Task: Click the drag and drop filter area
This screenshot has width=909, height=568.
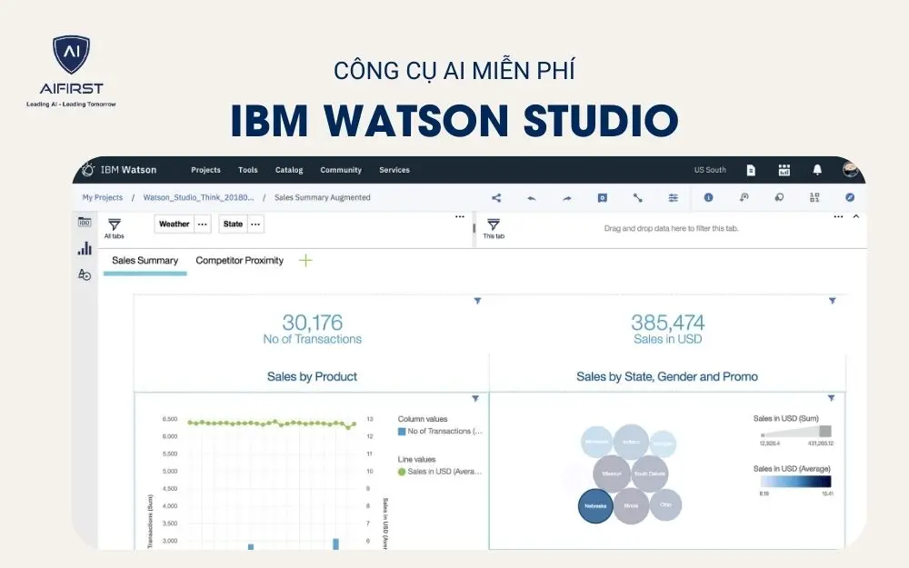Action: click(671, 228)
